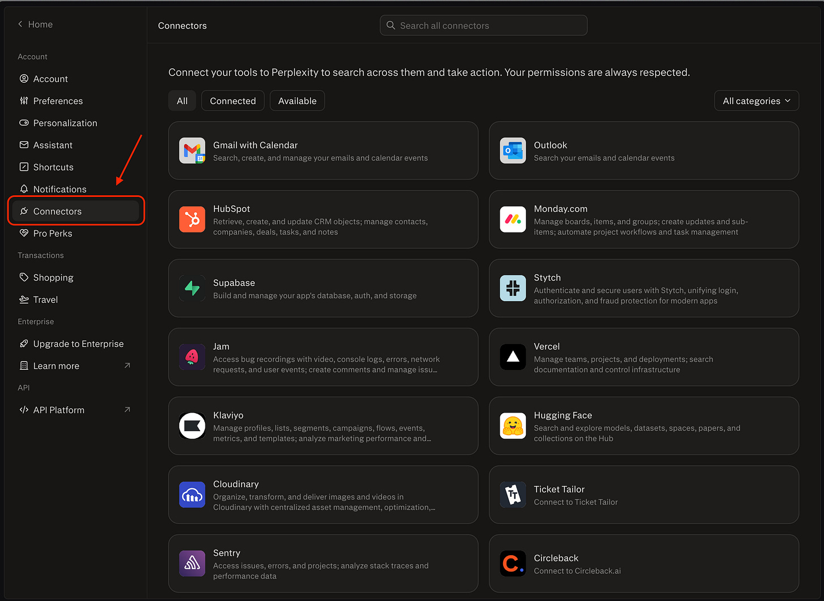Open the All categories dropdown
824x601 pixels.
(x=756, y=100)
